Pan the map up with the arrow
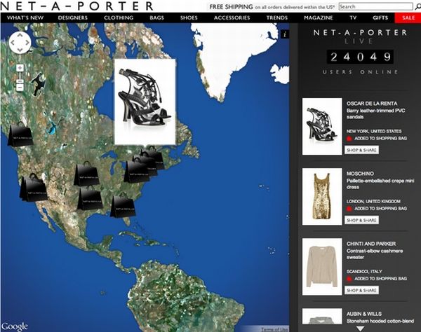The image size is (421, 332). pos(20,35)
